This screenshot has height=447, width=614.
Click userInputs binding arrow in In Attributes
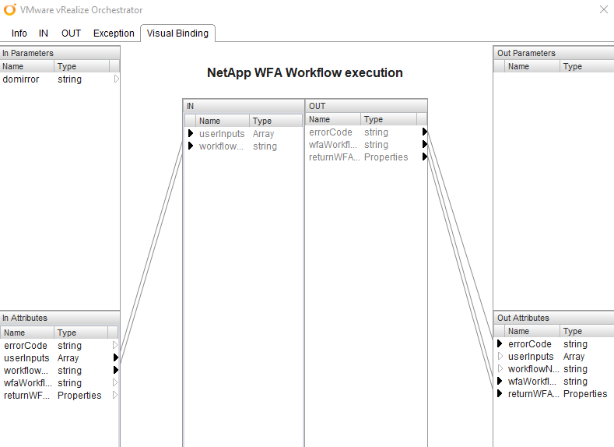click(x=115, y=357)
